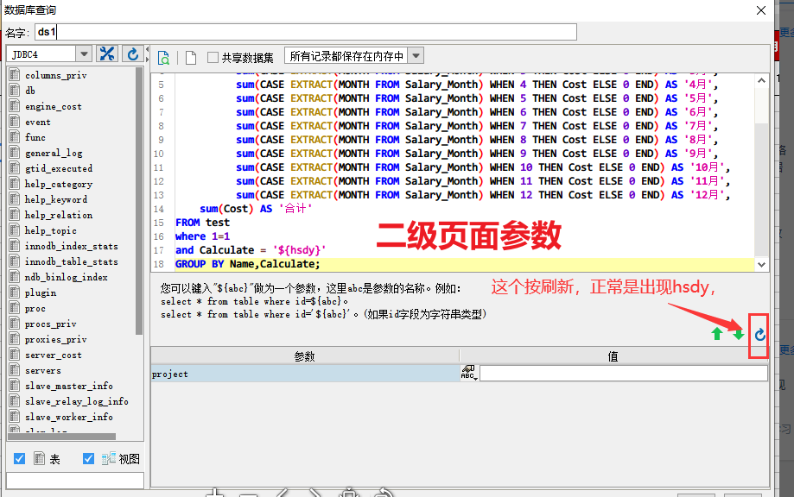This screenshot has height=497, width=794.
Task: Click the '12月' alias on SQL line 13
Action: [707, 195]
